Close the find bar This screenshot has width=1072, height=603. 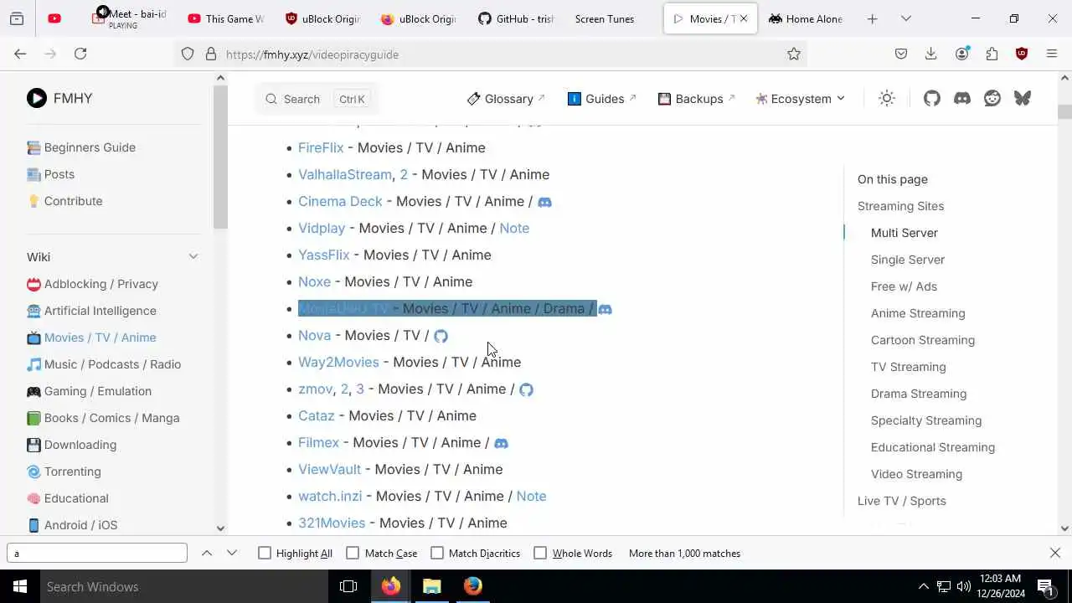(x=1055, y=553)
